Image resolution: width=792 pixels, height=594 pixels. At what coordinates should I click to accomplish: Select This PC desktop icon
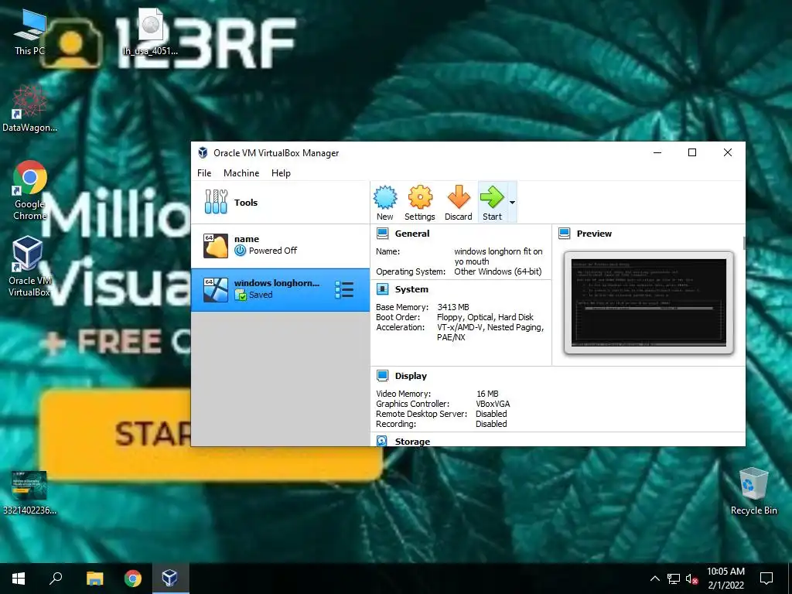click(30, 32)
